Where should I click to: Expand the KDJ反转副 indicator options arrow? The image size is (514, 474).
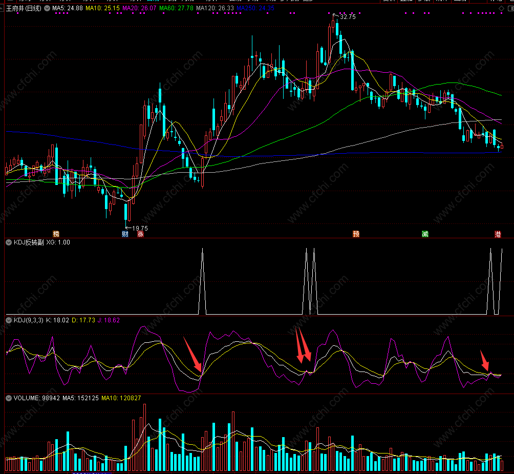(x=9, y=242)
